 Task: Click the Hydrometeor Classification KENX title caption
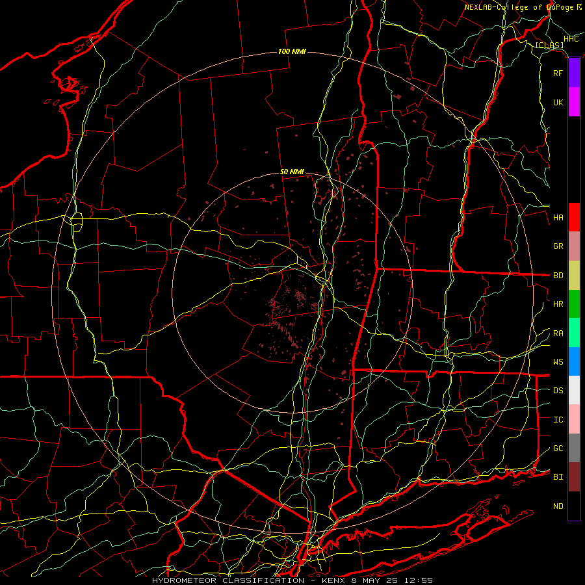point(292,580)
